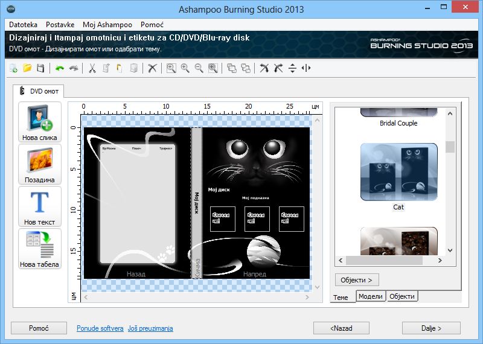
Task: Insert a table with Нова табела
Action: [x=40, y=249]
